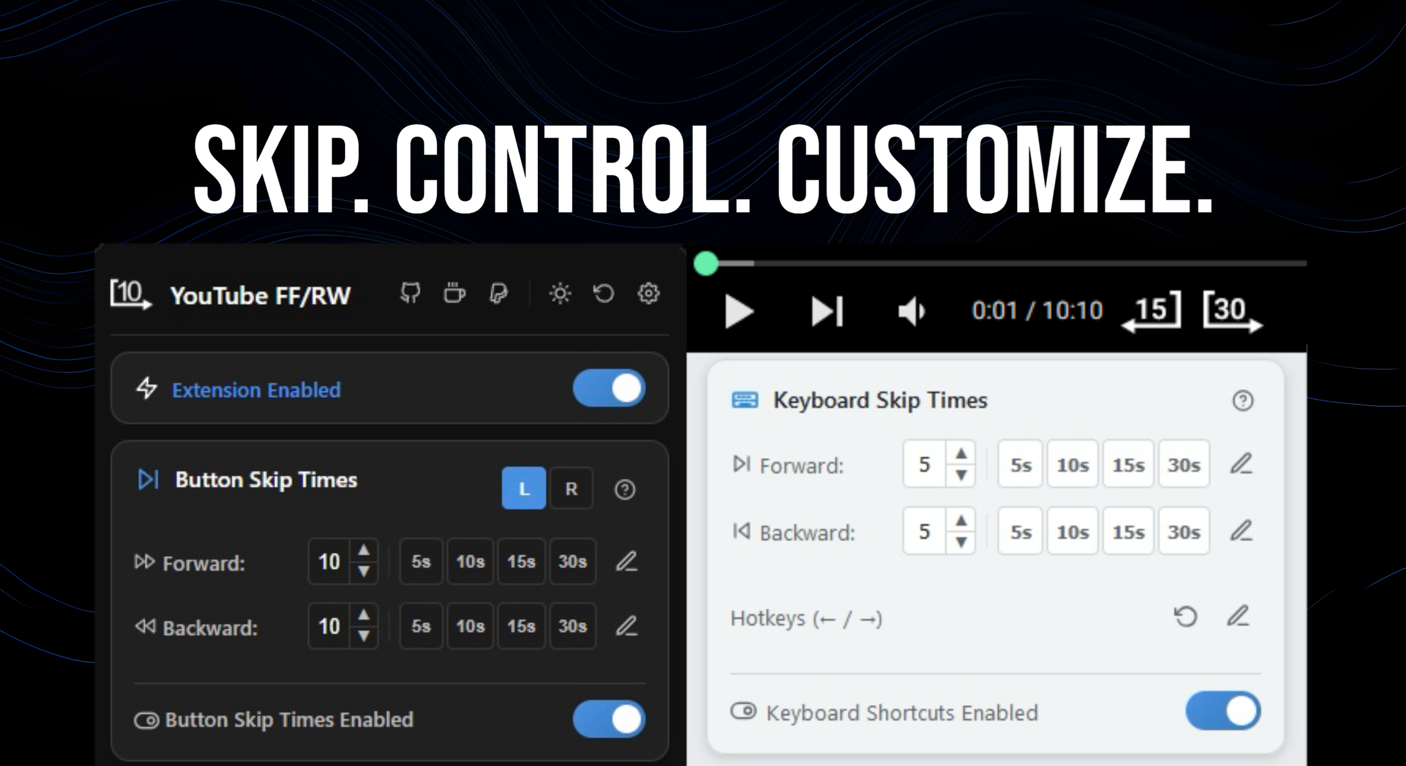This screenshot has height=766, width=1406.
Task: Click the rewind 15 seconds player button
Action: click(1151, 311)
